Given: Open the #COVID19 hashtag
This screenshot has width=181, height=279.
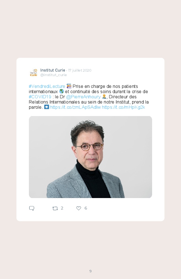Looking at the screenshot, I should coord(40,97).
